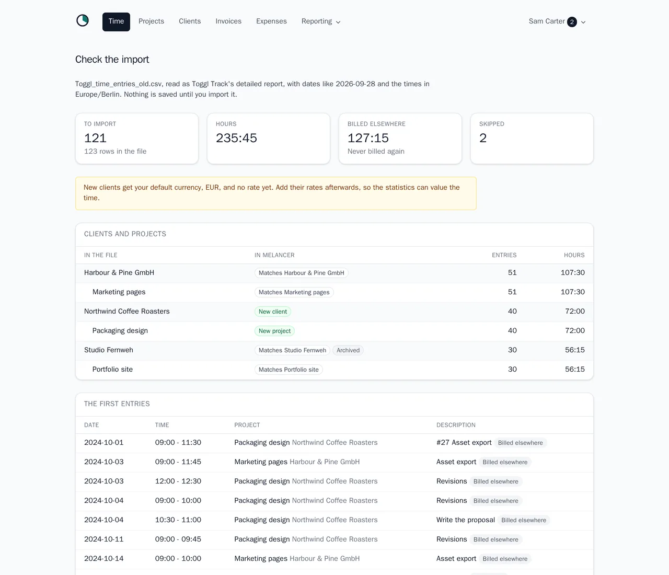This screenshot has height=575, width=669.
Task: Select the Northwind Coffee Roasters client row name
Action: 127,311
